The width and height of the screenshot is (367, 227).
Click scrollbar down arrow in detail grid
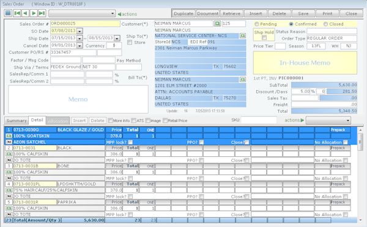pos(360,220)
